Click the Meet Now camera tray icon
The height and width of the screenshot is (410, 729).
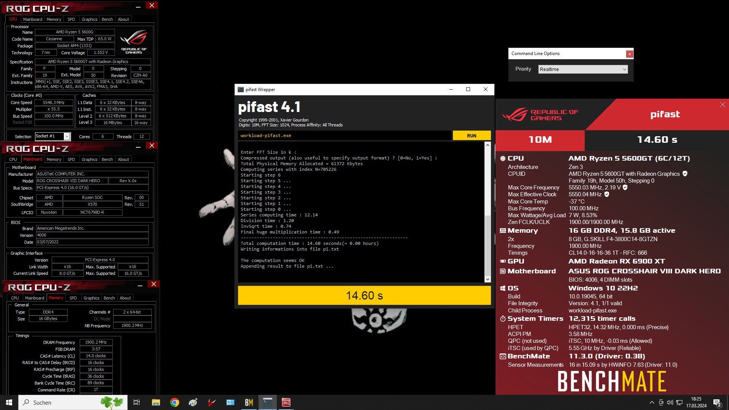click(661, 402)
